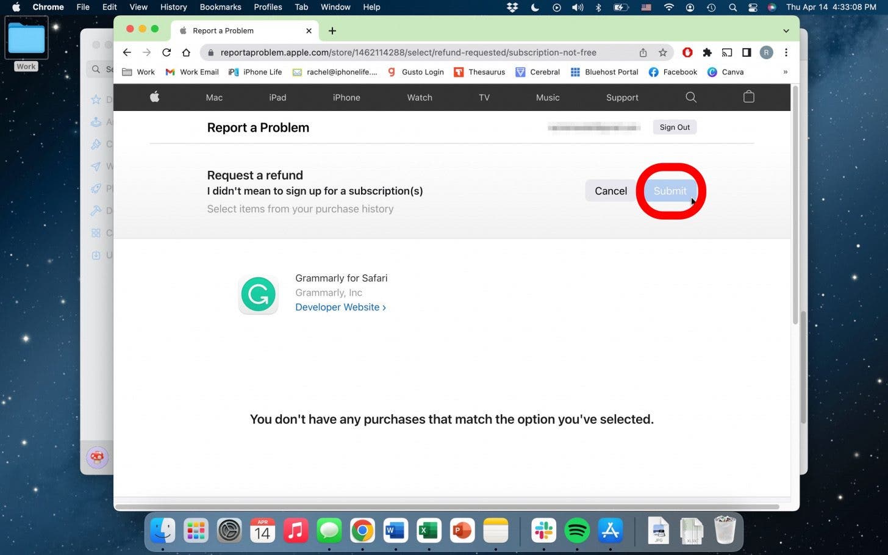This screenshot has height=555, width=888.
Task: Click the ad blocker extension icon
Action: pyautogui.click(x=687, y=52)
